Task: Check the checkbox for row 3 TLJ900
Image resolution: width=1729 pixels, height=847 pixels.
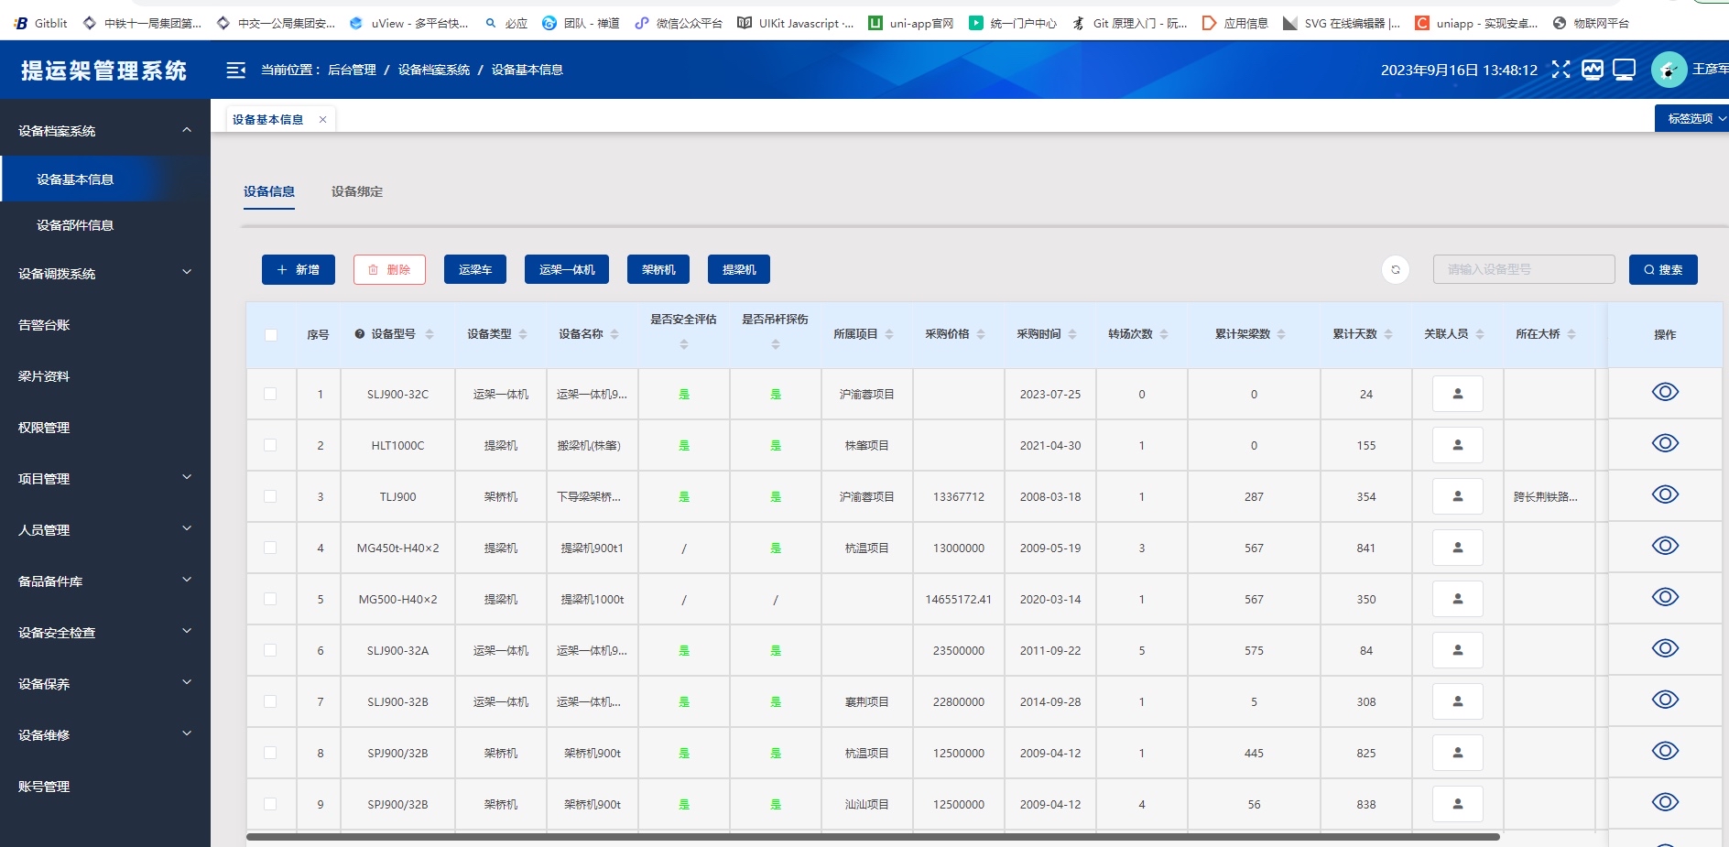Action: 270,496
